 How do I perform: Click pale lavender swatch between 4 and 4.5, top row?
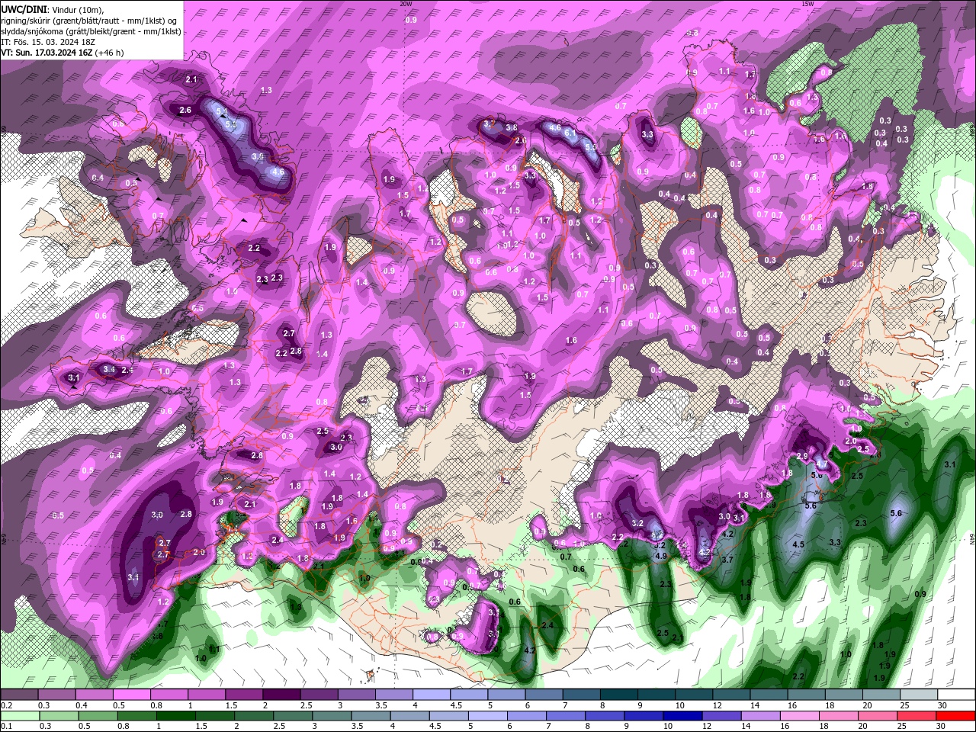click(x=431, y=695)
